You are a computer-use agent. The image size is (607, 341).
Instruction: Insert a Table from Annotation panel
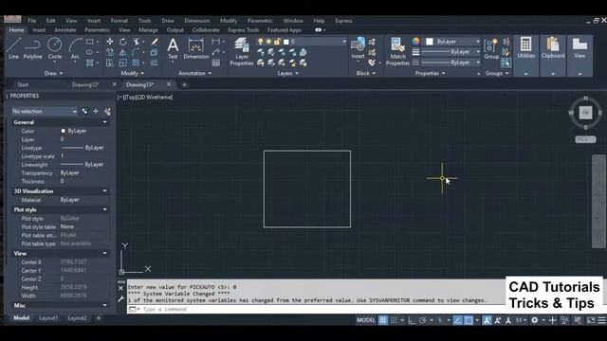pos(216,63)
